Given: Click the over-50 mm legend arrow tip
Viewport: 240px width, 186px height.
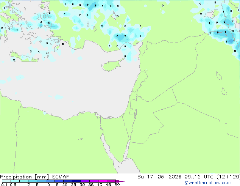Looking at the screenshot, I should 120,181.
